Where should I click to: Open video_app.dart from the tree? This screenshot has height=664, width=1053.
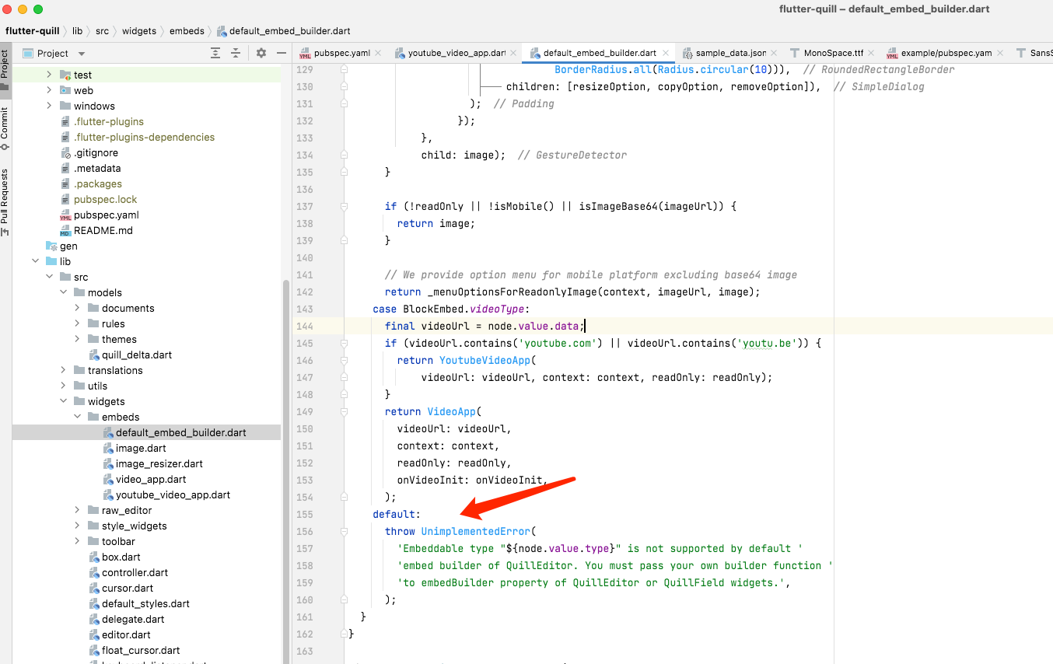click(x=151, y=479)
